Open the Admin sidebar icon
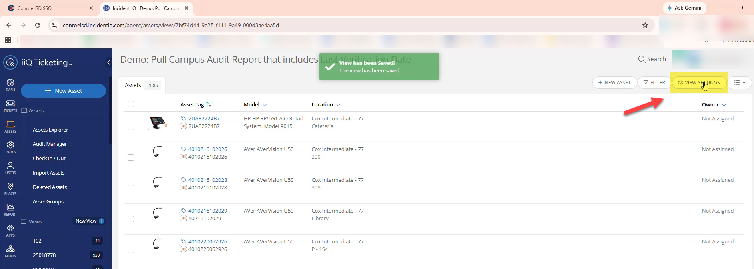The image size is (754, 269). pyautogui.click(x=10, y=251)
